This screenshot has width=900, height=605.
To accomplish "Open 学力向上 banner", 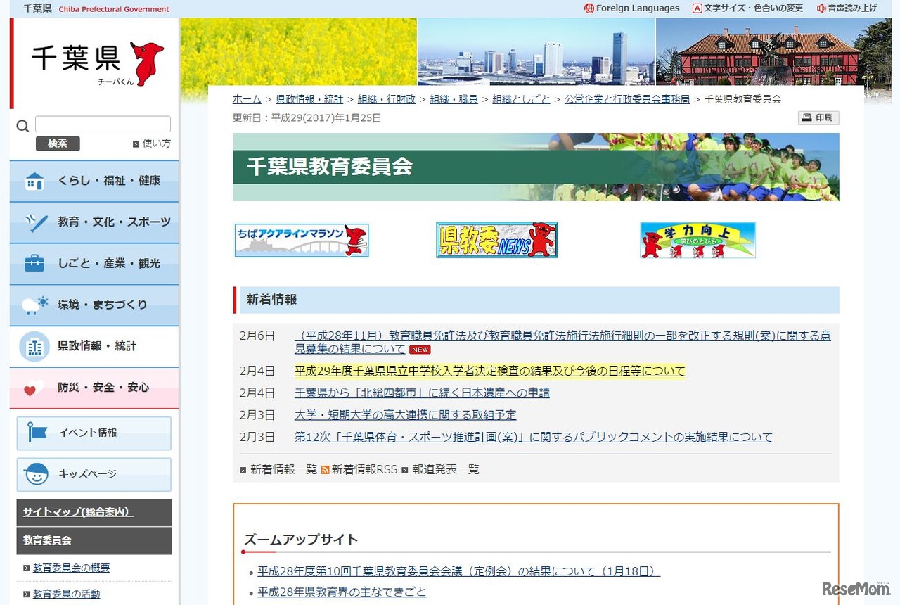I will [x=697, y=240].
